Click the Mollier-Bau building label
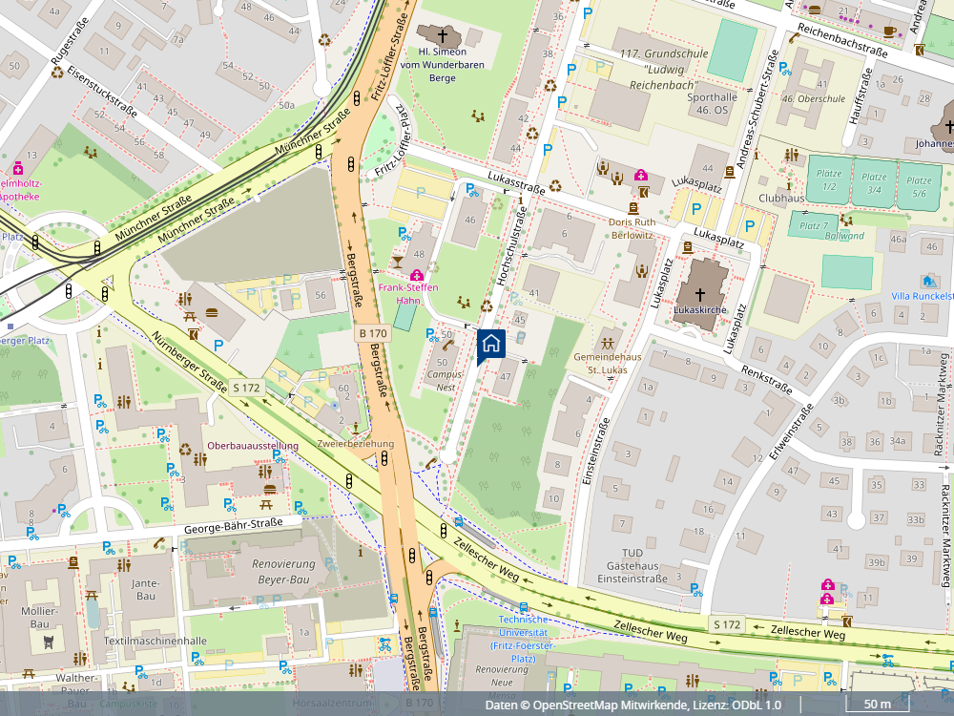This screenshot has height=716, width=954. (x=39, y=618)
